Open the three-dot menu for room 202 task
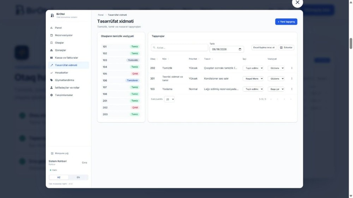Image resolution: width=353 pixels, height=198 pixels. (x=292, y=68)
